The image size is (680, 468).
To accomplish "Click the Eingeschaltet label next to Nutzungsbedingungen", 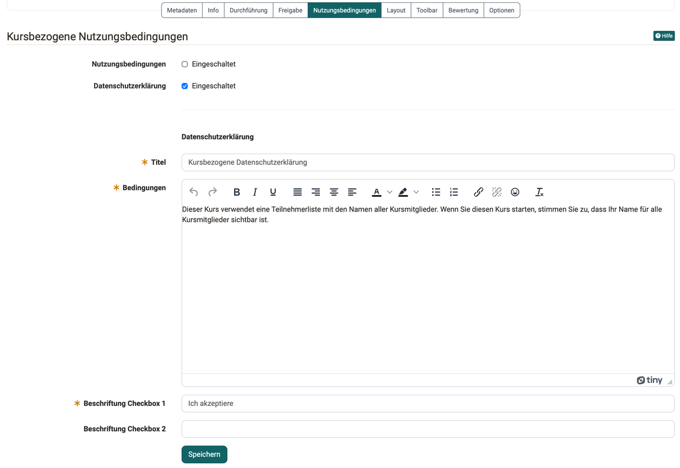I will (214, 64).
